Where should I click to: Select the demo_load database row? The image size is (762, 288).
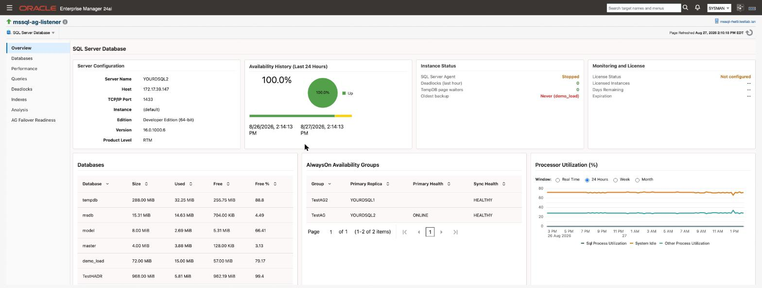click(x=185, y=261)
